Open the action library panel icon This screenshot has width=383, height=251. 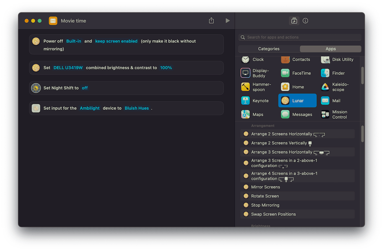(x=294, y=21)
